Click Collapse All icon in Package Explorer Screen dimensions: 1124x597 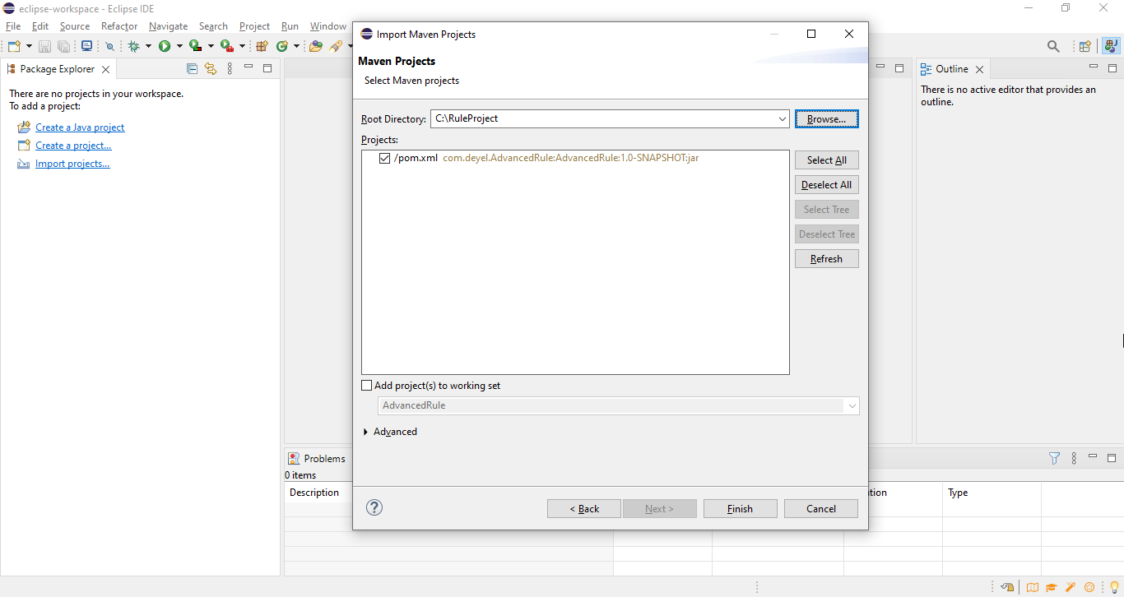click(193, 69)
